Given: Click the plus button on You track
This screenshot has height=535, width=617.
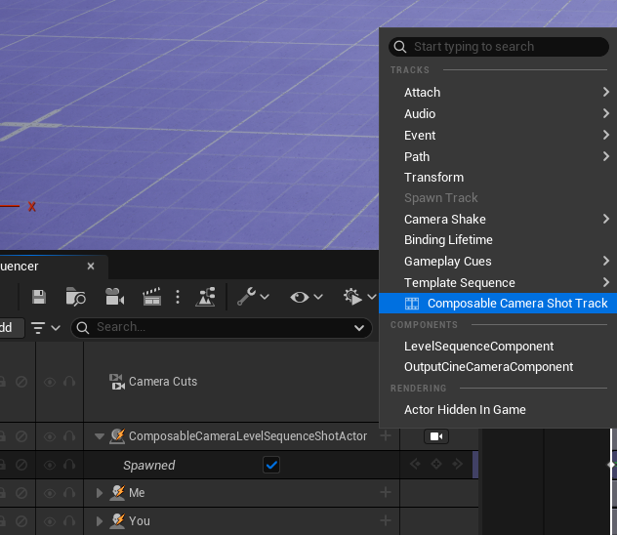Looking at the screenshot, I should pyautogui.click(x=386, y=520).
